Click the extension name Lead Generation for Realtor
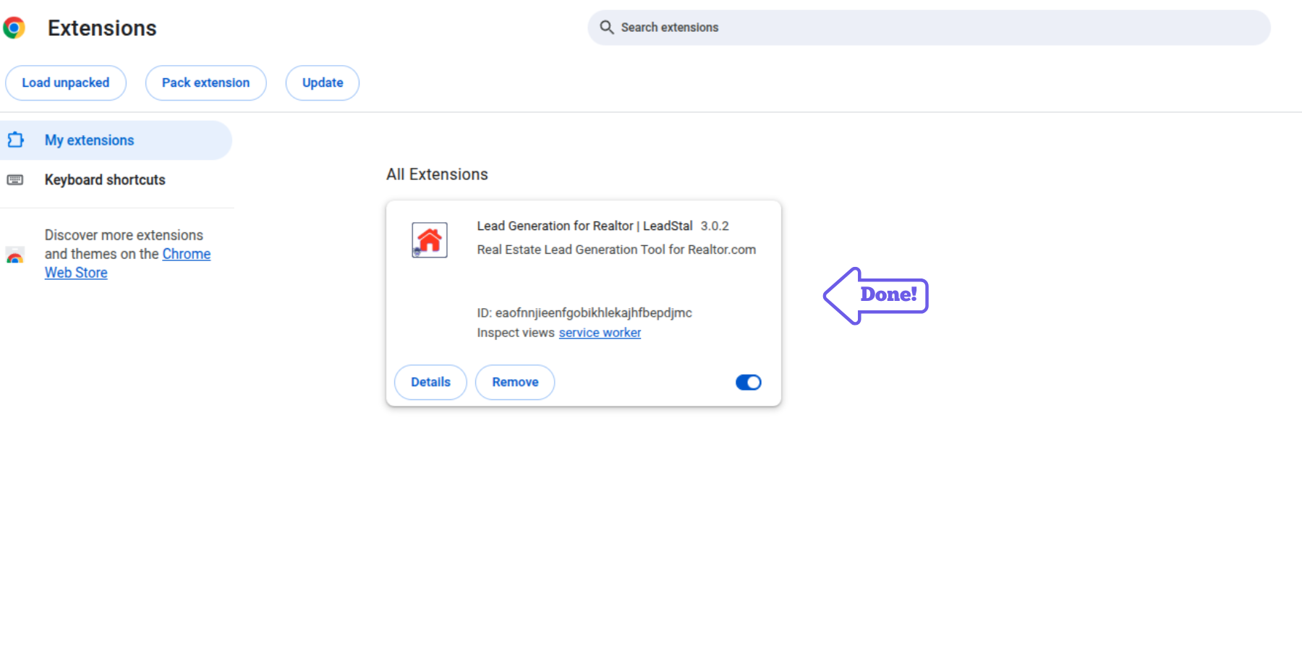 pyautogui.click(x=584, y=226)
